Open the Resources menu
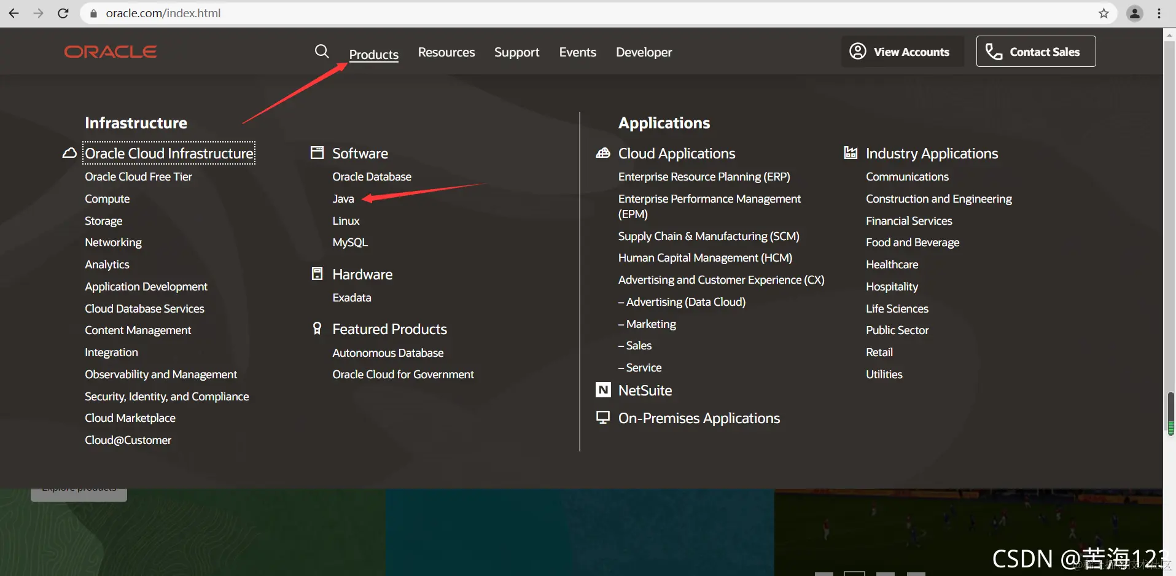1176x576 pixels. (446, 52)
